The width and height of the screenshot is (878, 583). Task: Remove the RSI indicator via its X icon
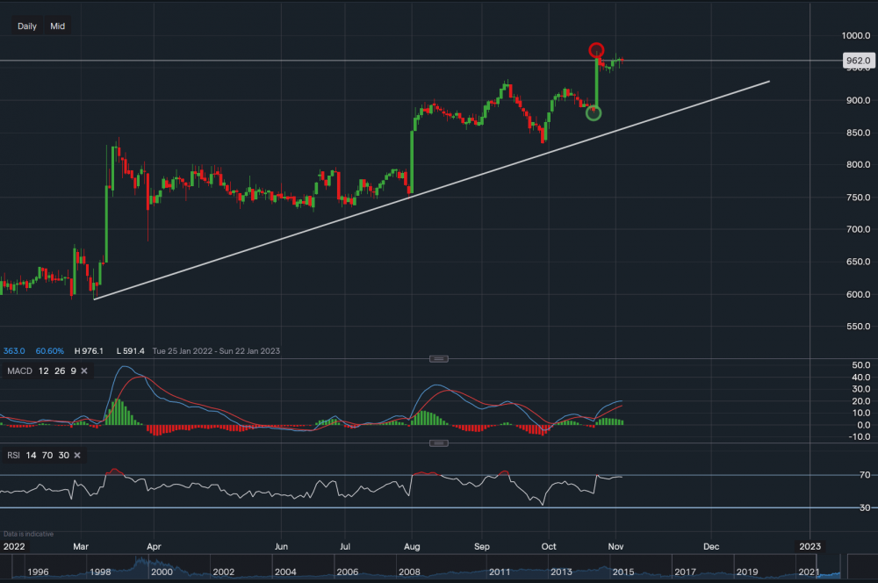tap(76, 456)
